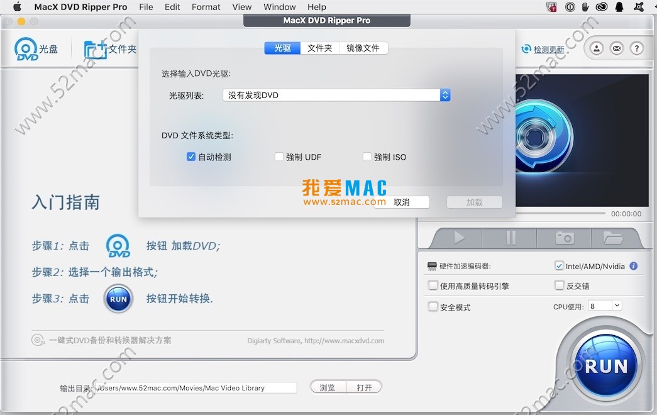Take a snapshot with the camera icon
Screen dimensions: 657x415
[565, 238]
